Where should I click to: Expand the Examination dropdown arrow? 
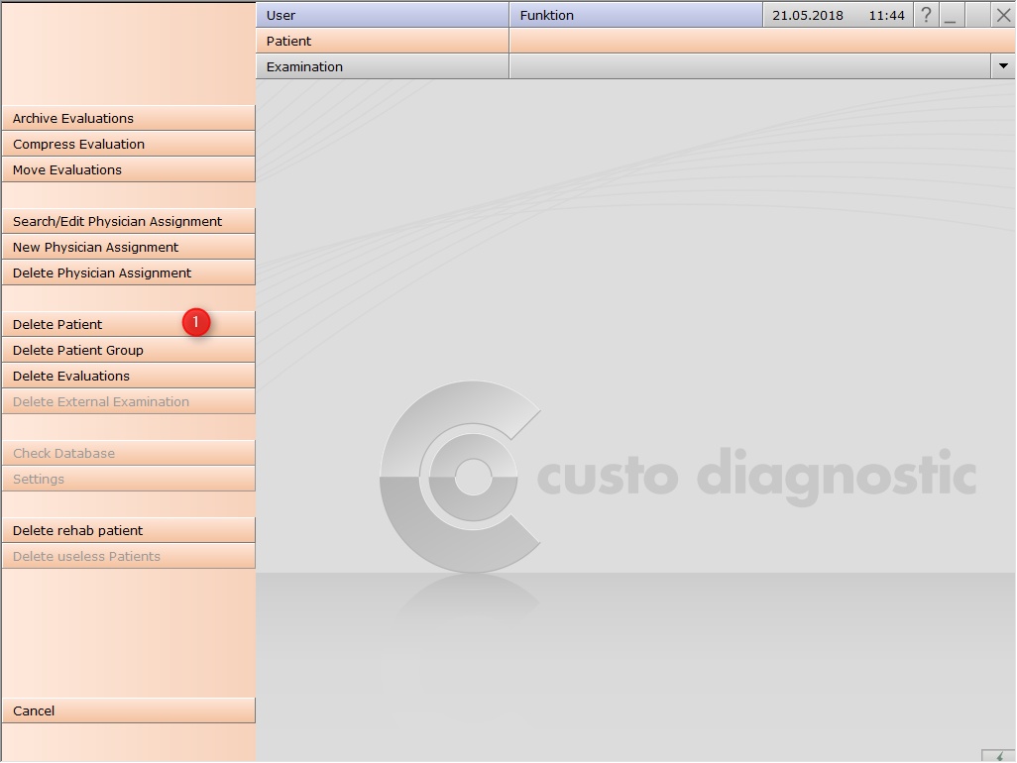click(1003, 66)
